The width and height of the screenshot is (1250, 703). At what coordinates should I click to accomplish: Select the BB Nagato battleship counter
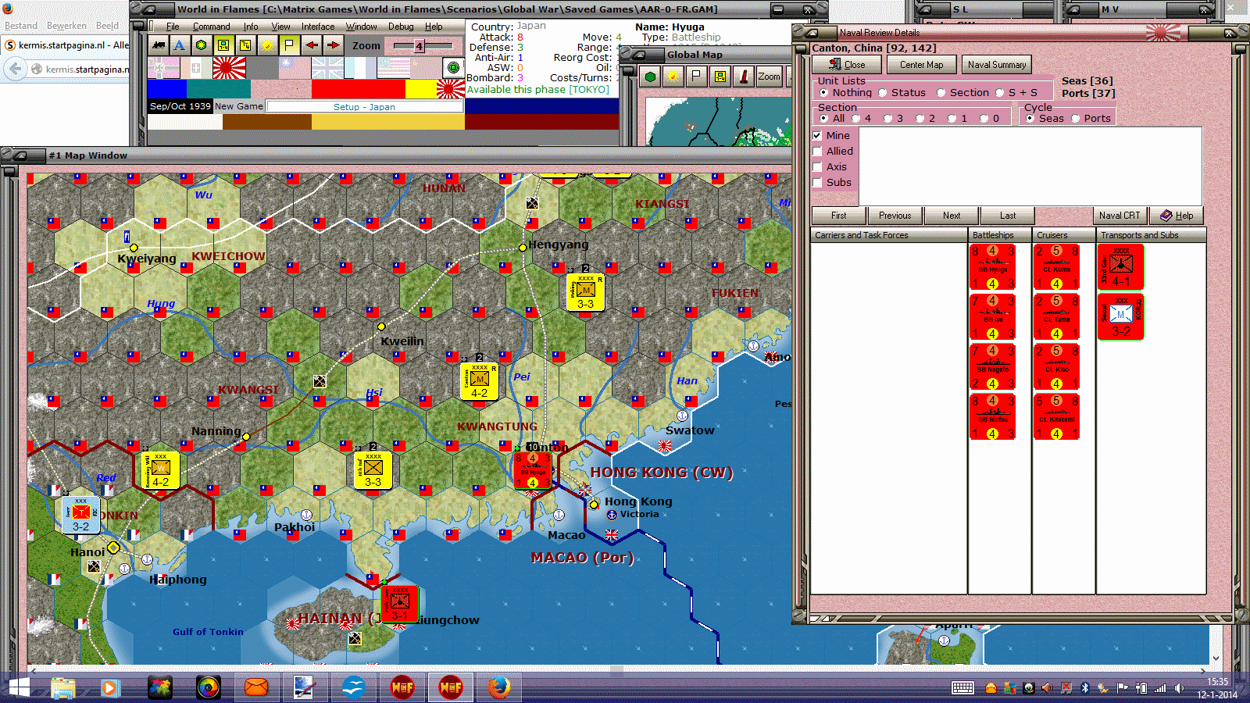993,367
